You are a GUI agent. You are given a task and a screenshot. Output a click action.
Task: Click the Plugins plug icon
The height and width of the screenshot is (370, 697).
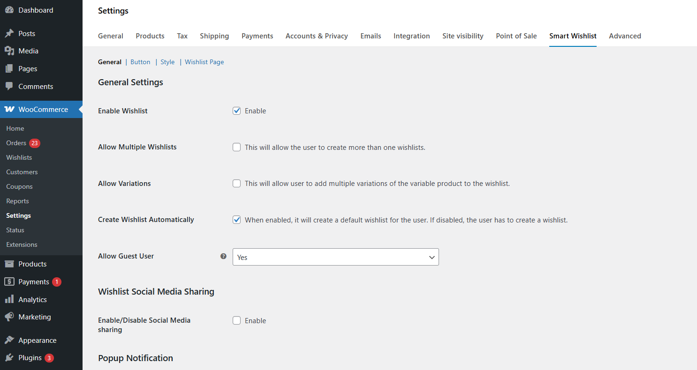point(9,358)
